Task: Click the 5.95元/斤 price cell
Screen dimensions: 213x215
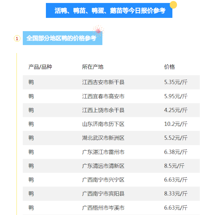Action: click(x=176, y=96)
